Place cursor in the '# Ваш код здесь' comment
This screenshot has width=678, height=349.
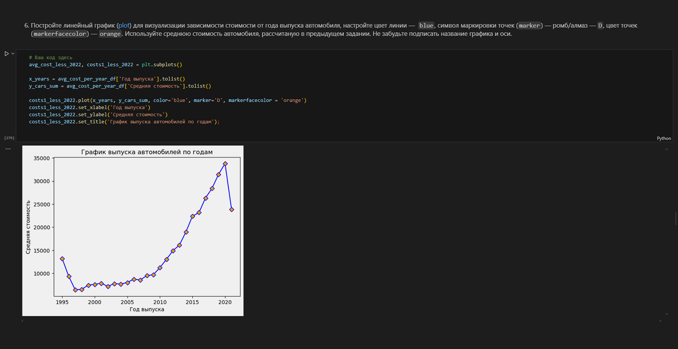click(51, 58)
